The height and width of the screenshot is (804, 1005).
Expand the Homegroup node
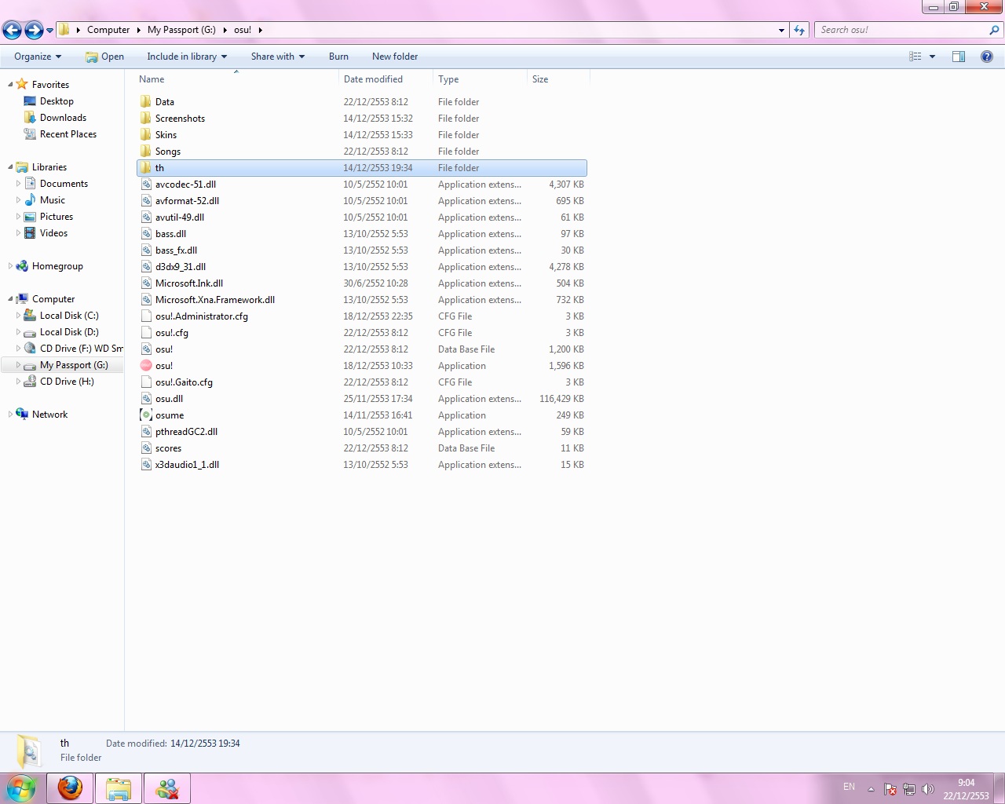click(x=10, y=266)
